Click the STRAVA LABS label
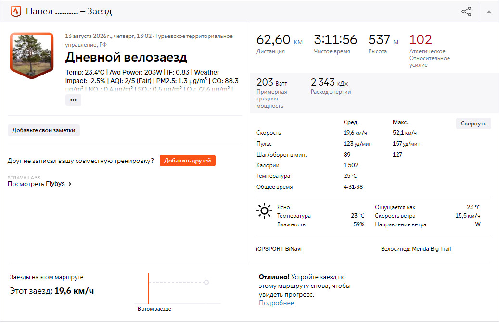This screenshot has width=499, height=323. [x=24, y=178]
